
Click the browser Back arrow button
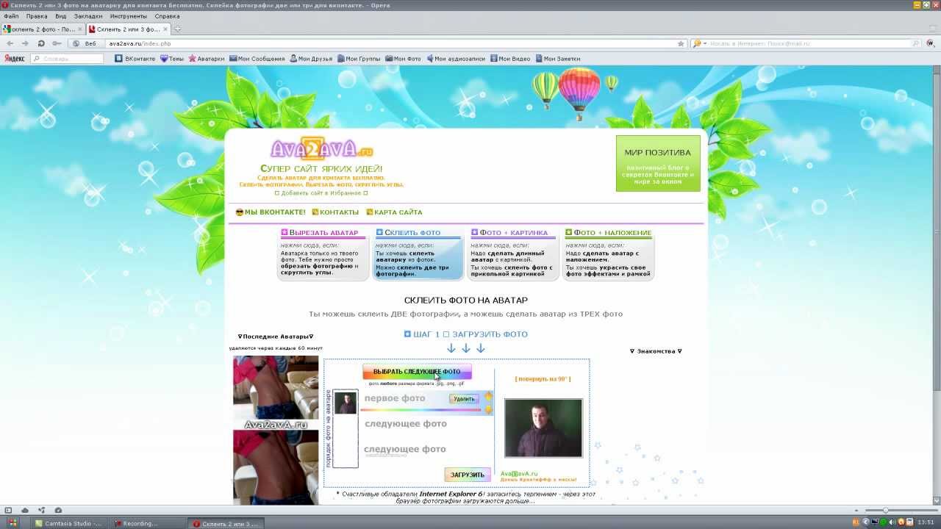click(x=10, y=43)
